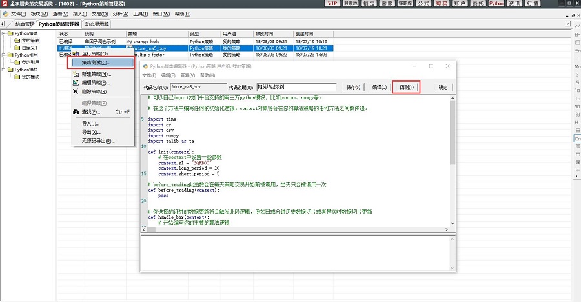The width and height of the screenshot is (581, 302).
Task: Open the 交易(O) menu
Action: 99,14
